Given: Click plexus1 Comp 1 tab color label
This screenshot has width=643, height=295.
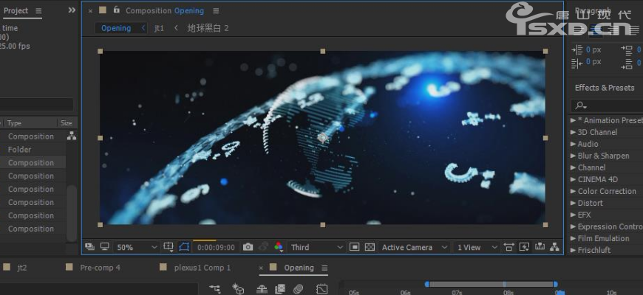Looking at the screenshot, I should point(163,267).
